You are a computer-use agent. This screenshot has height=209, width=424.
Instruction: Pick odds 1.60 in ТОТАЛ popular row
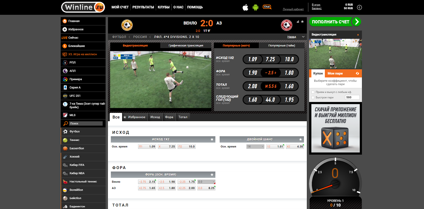click(x=289, y=86)
